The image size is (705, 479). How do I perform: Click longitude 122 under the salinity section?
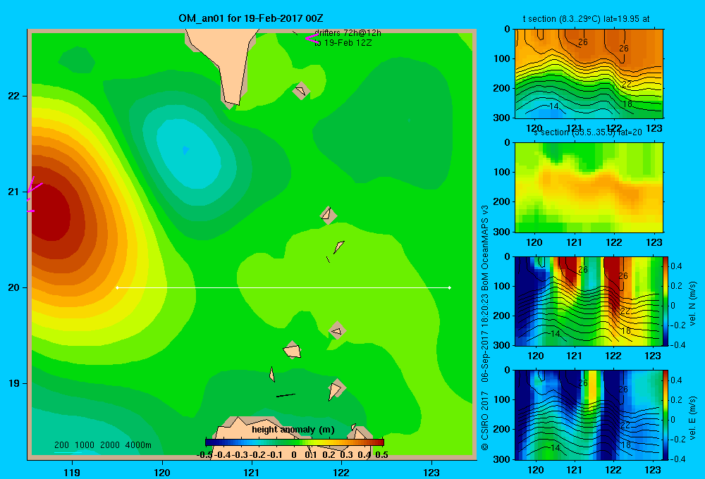tap(614, 242)
